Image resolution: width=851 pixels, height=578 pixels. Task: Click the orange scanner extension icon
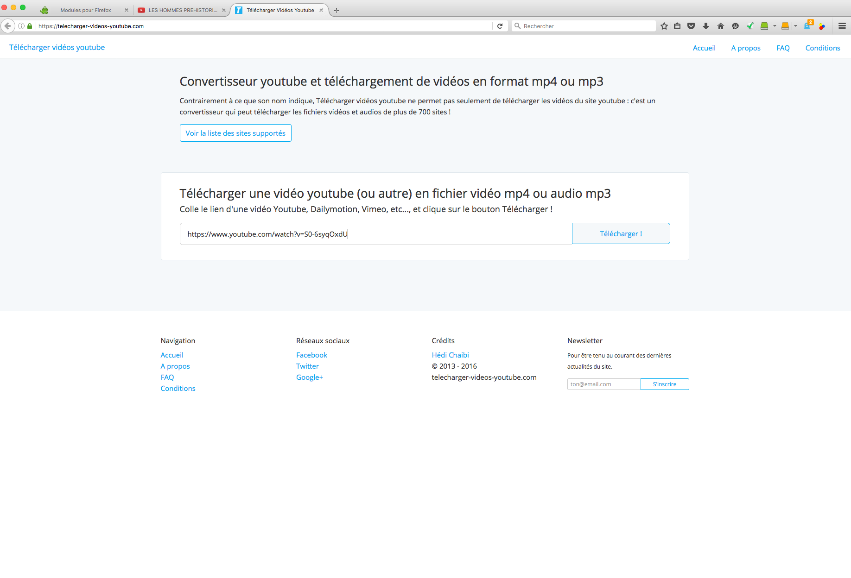785,26
